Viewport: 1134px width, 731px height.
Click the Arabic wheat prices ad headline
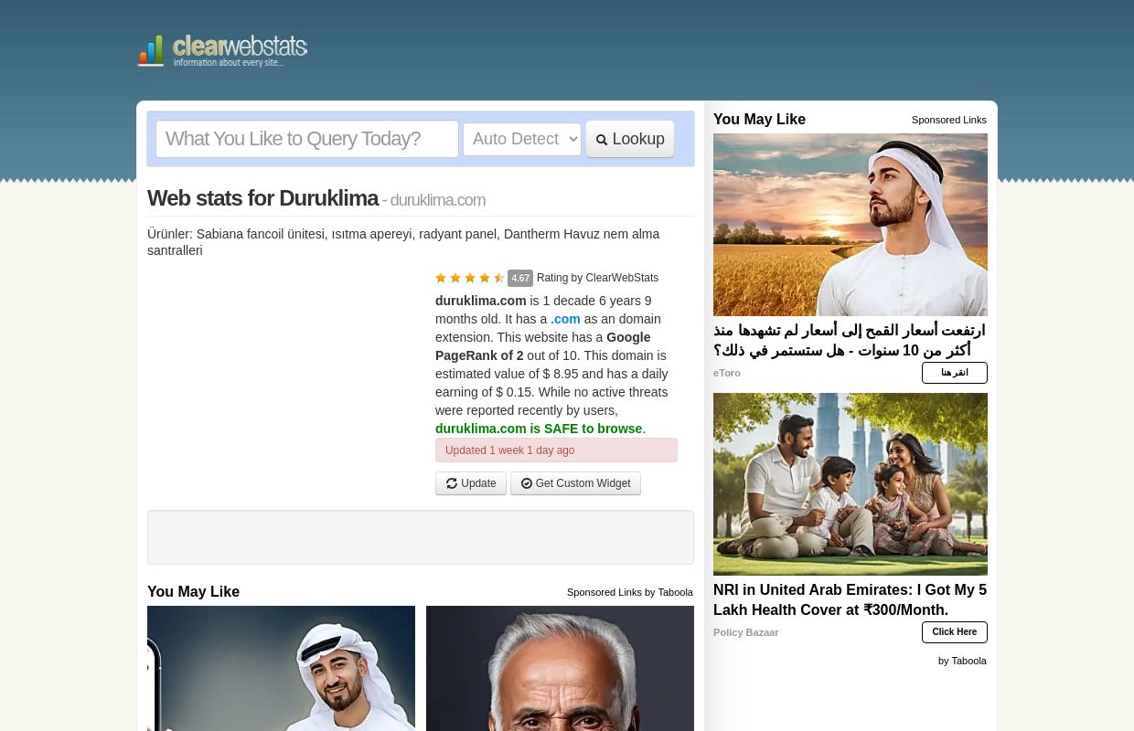click(x=850, y=340)
